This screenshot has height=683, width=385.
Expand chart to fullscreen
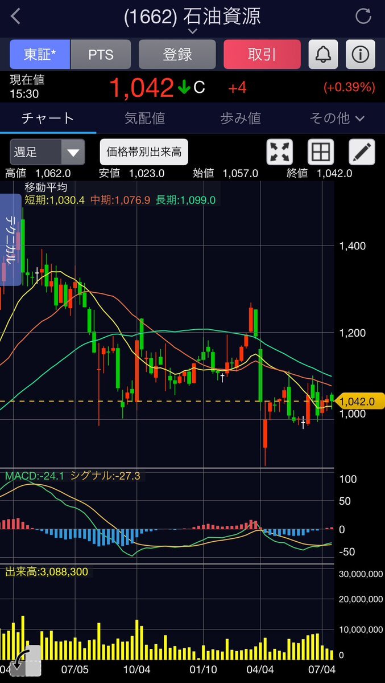click(279, 152)
